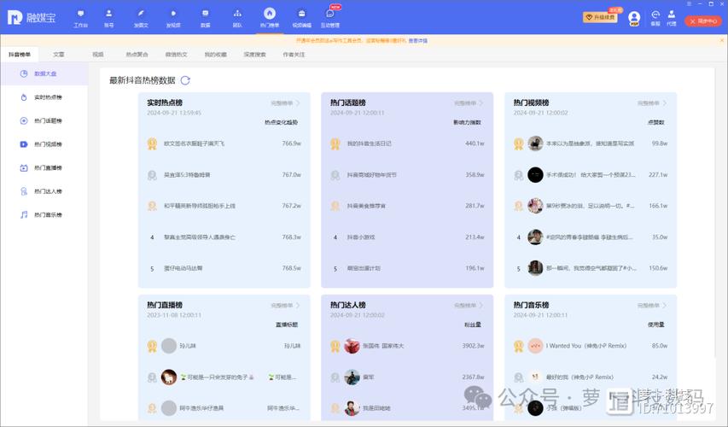Open the topic row with 281.7w influence

click(407, 206)
